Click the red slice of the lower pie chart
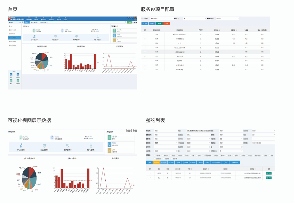Screen dimensions: 294x203 click(x=32, y=171)
